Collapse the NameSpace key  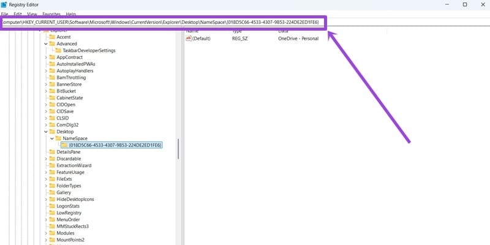52,138
